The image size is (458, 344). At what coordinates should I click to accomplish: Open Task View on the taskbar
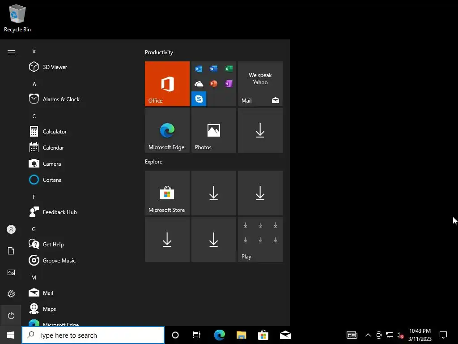click(197, 335)
